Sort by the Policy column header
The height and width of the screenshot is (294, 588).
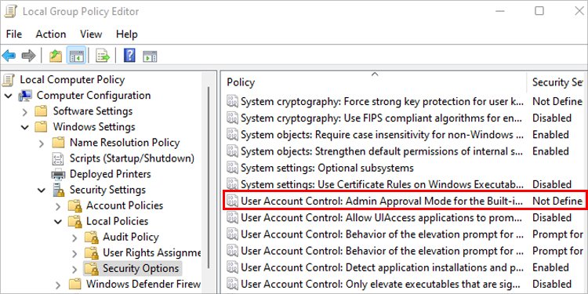(374, 82)
